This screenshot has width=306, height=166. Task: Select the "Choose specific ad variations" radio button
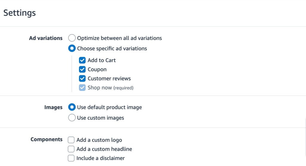click(x=72, y=48)
